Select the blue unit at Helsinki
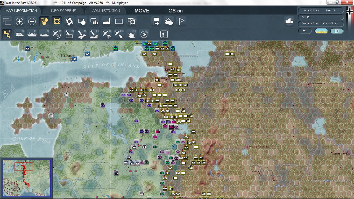Image resolution: width=354 pixels, height=199 pixels. 74,59
